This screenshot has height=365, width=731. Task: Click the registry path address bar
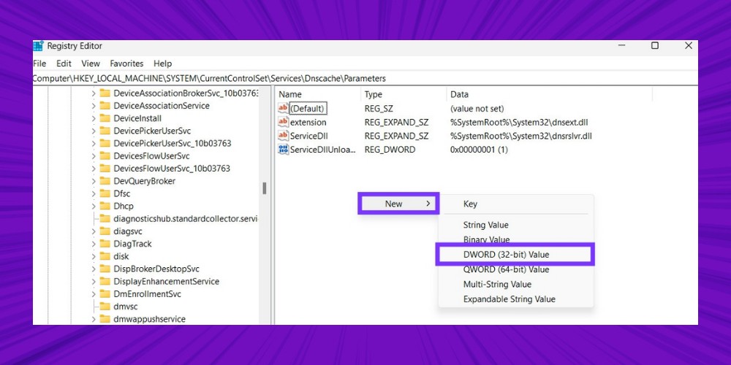[365, 78]
